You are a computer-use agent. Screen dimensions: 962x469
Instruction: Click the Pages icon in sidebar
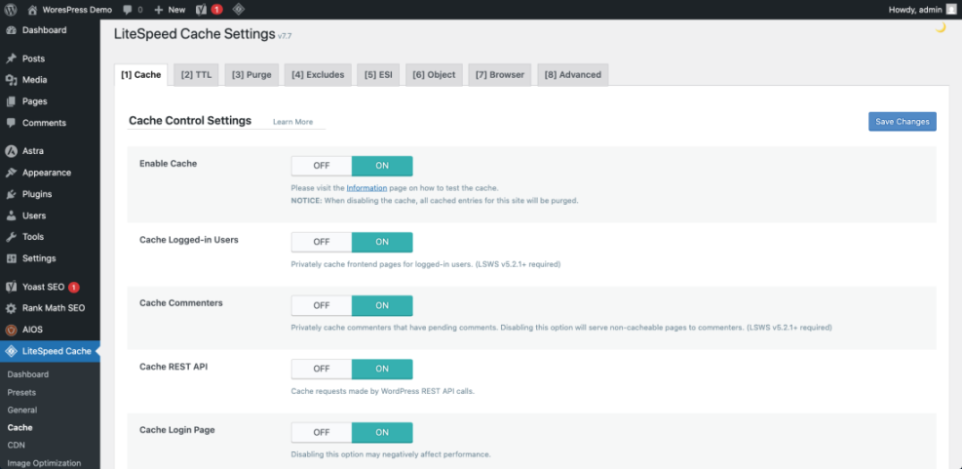(11, 101)
